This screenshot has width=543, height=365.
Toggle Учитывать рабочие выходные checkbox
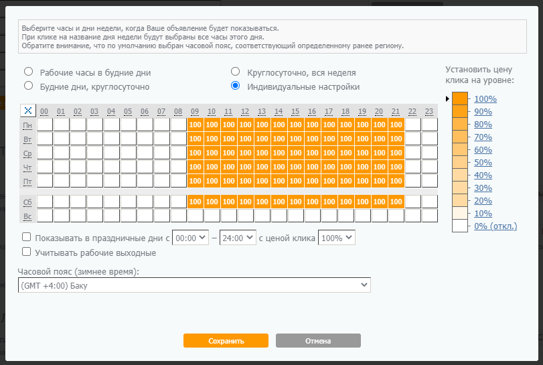point(27,252)
